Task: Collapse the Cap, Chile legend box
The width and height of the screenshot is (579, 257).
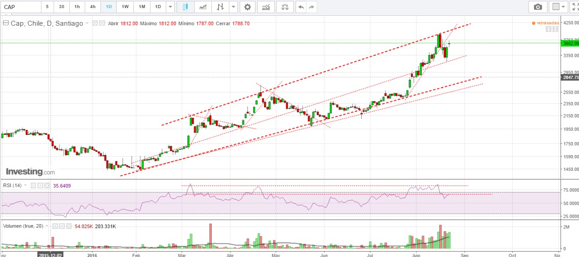Action: [6, 23]
